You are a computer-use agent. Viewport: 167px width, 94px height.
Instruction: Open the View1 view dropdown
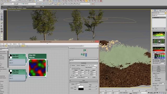coord(90,46)
